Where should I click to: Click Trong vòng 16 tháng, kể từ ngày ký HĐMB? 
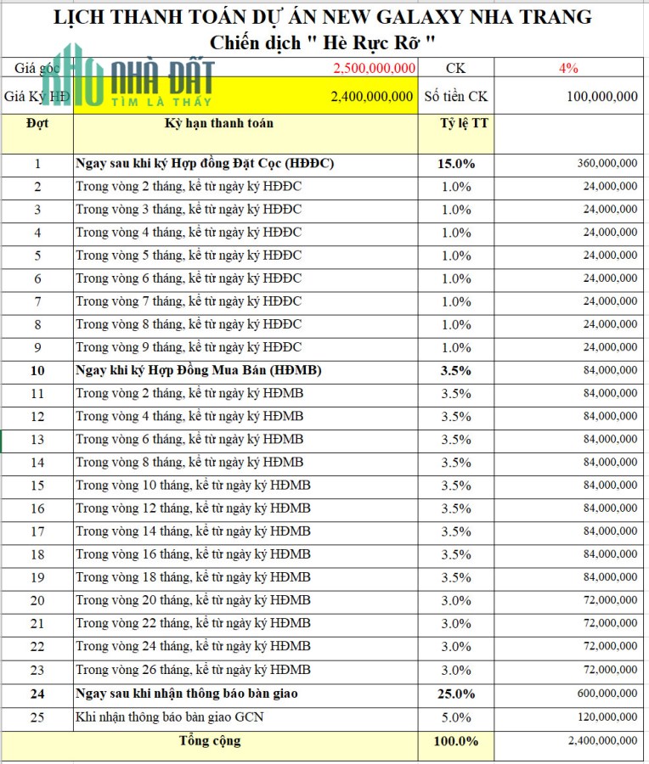[x=193, y=554]
